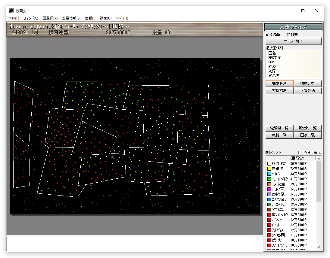The width and height of the screenshot is (330, 258).
Task: Open the 武将一覧 list button
Action: (279, 135)
